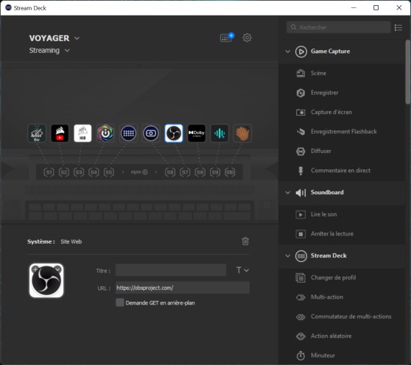The width and height of the screenshot is (411, 365).
Task: Maximize the Stream Deck window
Action: 376,8
